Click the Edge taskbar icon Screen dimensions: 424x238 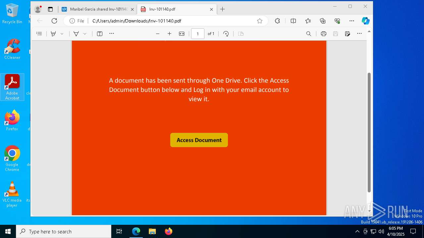click(x=136, y=231)
